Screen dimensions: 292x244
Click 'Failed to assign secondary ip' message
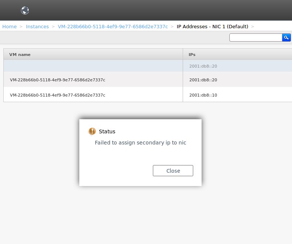tap(140, 143)
